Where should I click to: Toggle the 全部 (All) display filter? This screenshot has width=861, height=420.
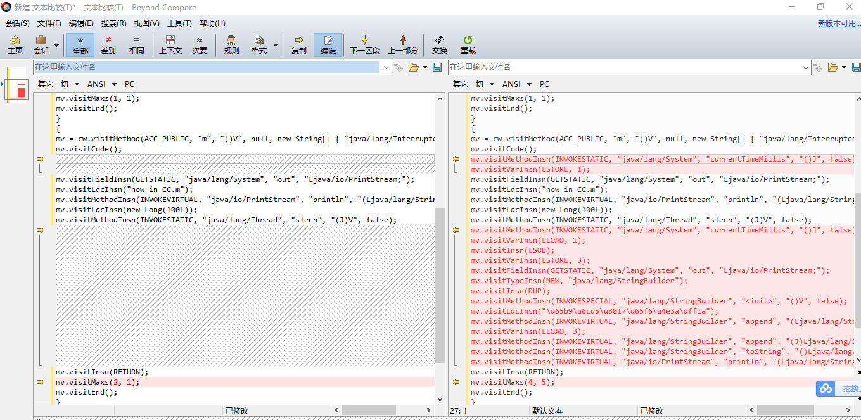coord(80,44)
